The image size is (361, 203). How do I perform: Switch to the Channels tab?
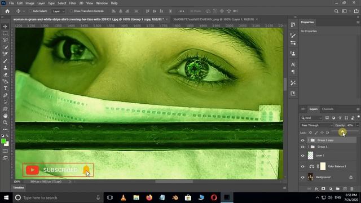tap(328, 109)
